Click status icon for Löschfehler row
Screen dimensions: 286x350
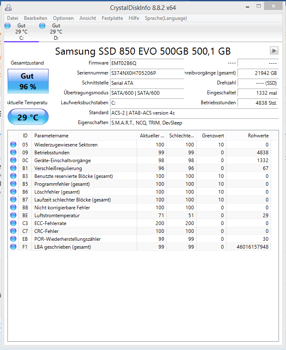coord(13,192)
